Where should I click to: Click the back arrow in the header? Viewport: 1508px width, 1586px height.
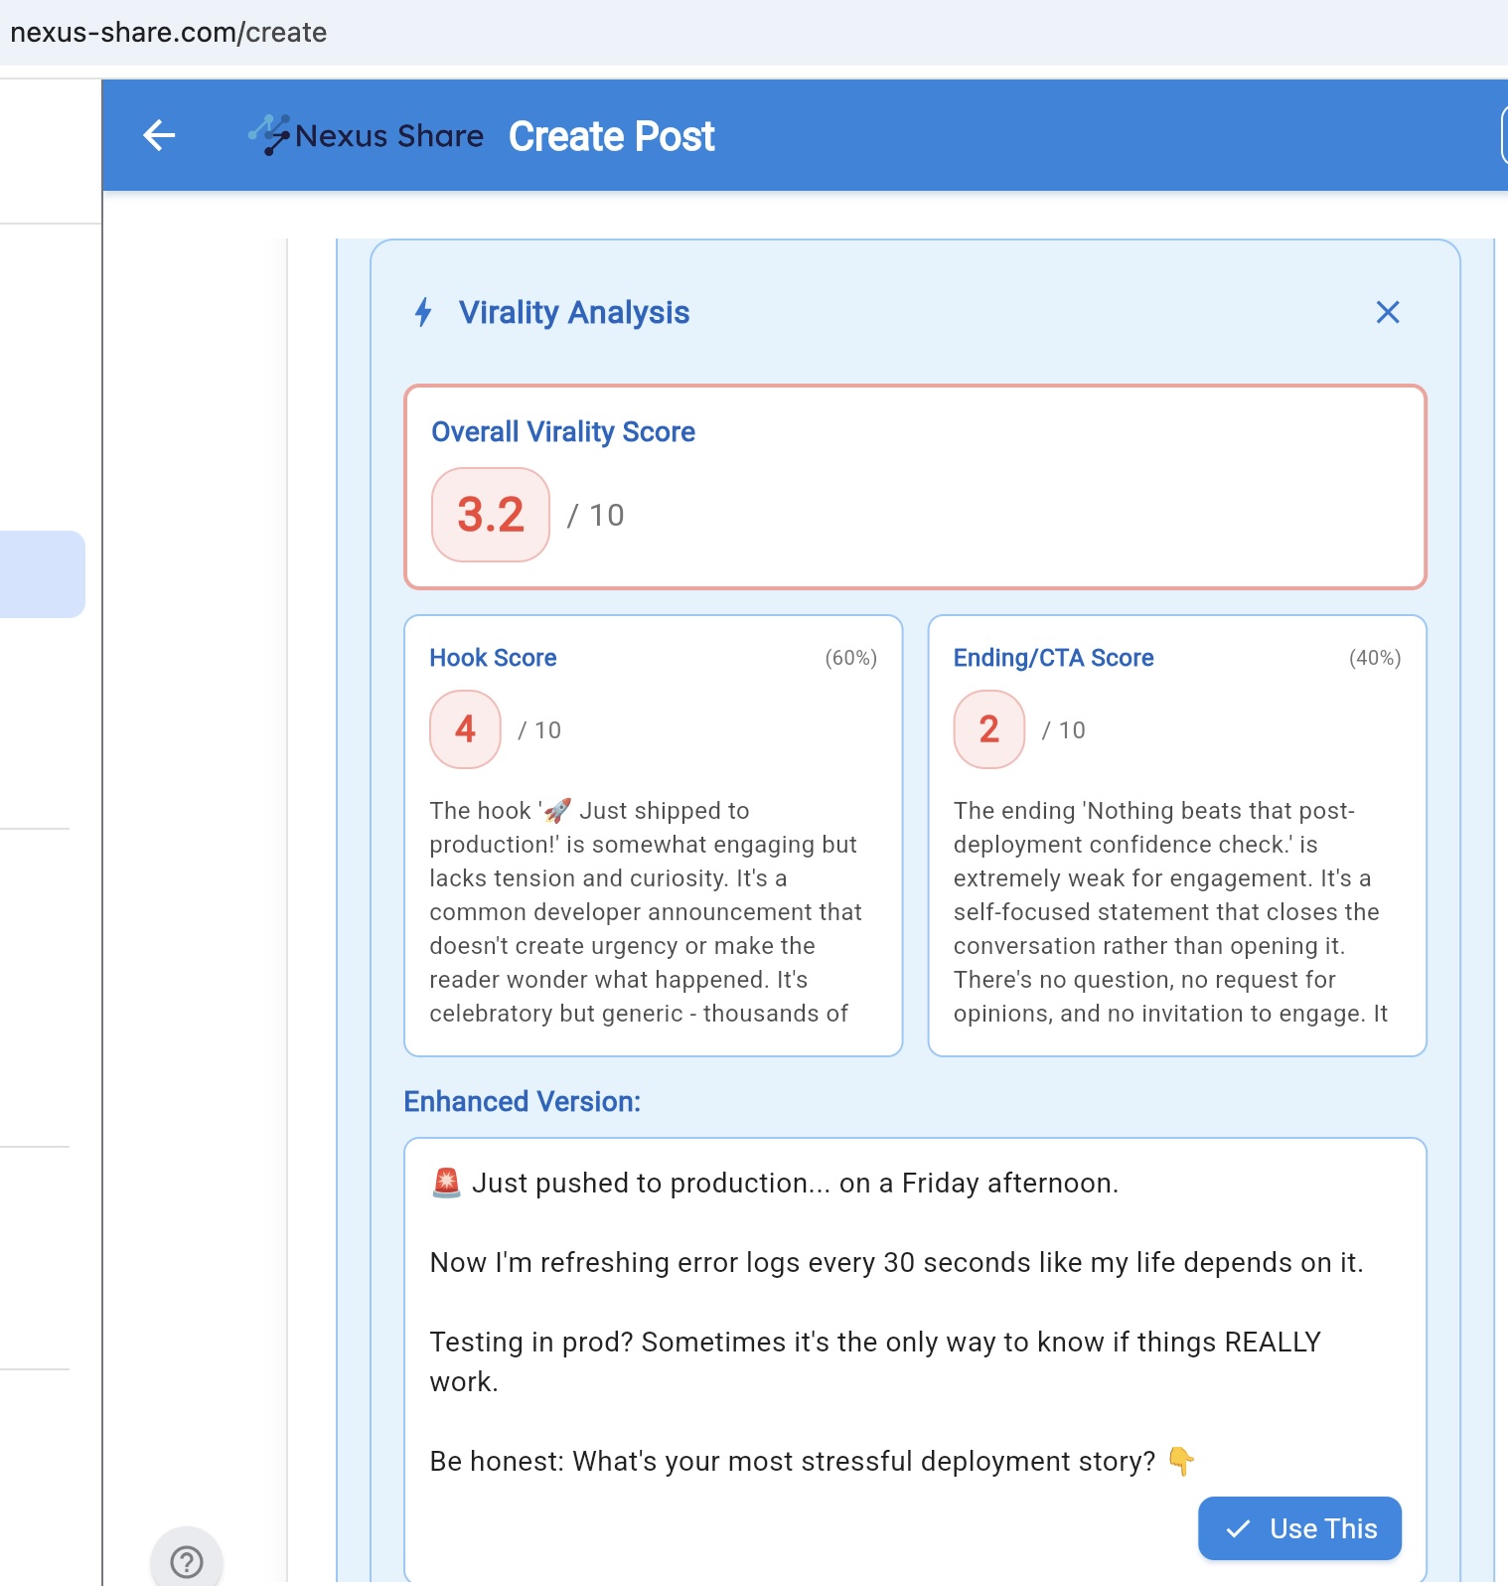click(159, 135)
